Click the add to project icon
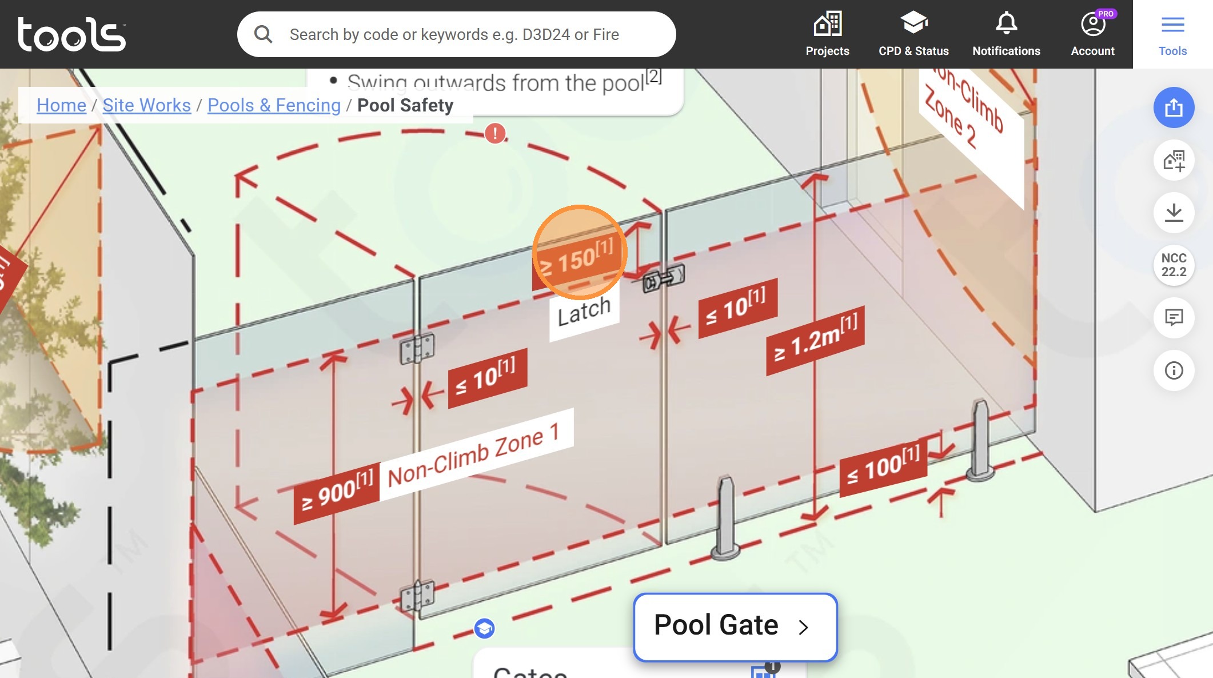The image size is (1213, 678). click(1174, 160)
